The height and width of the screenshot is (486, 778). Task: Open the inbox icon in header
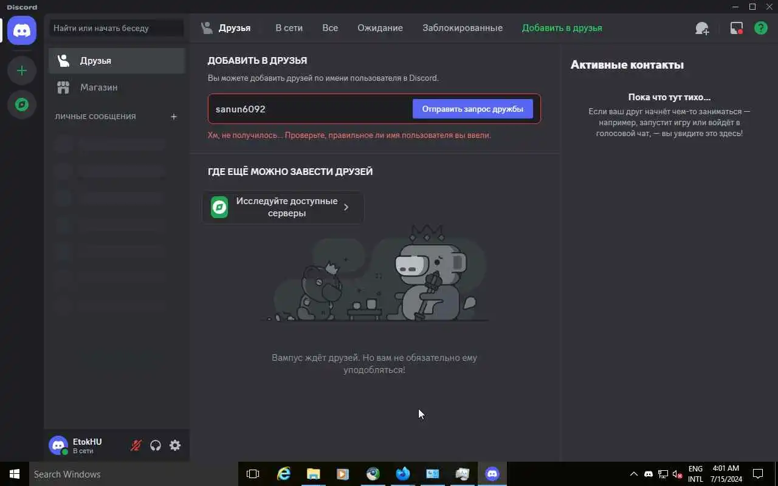tap(737, 28)
